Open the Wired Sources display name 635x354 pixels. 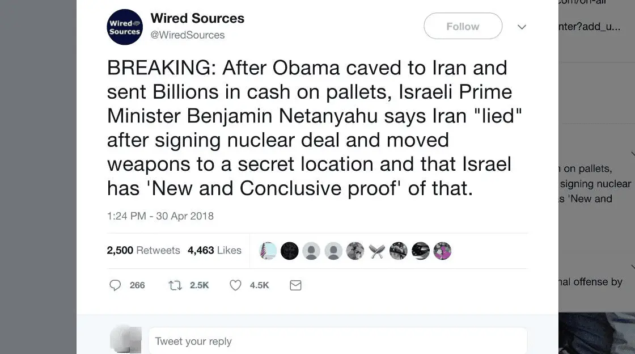(197, 18)
